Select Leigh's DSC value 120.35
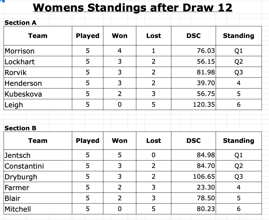The image size is (269, 220). pyautogui.click(x=203, y=105)
